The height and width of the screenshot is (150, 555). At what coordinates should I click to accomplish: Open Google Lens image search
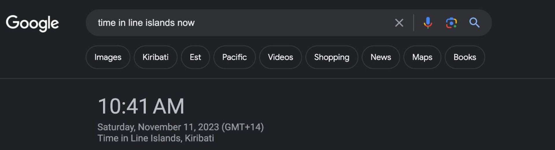click(451, 23)
